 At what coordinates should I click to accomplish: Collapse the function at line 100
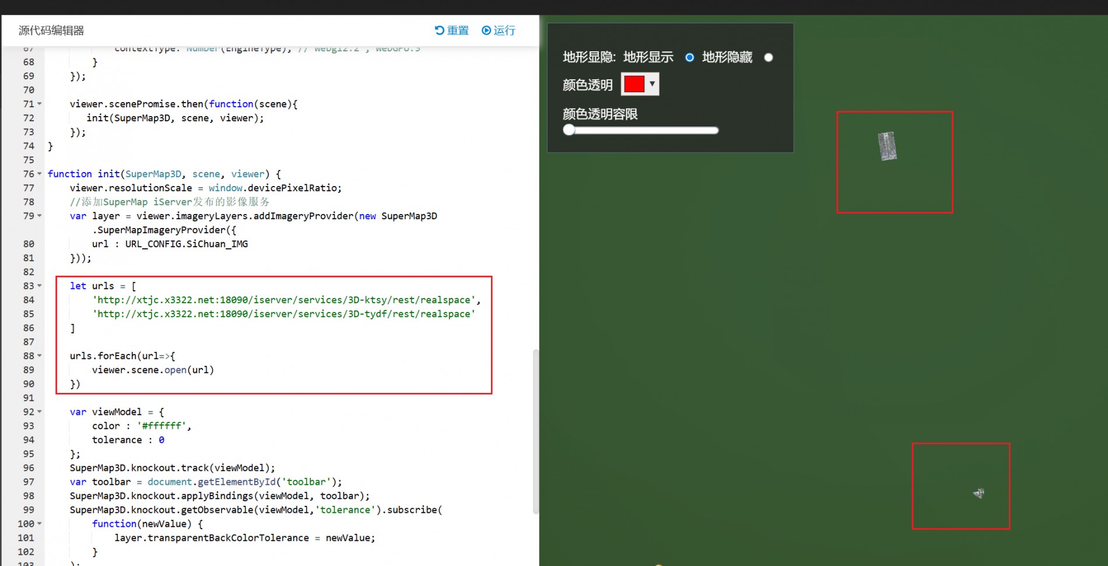(40, 523)
